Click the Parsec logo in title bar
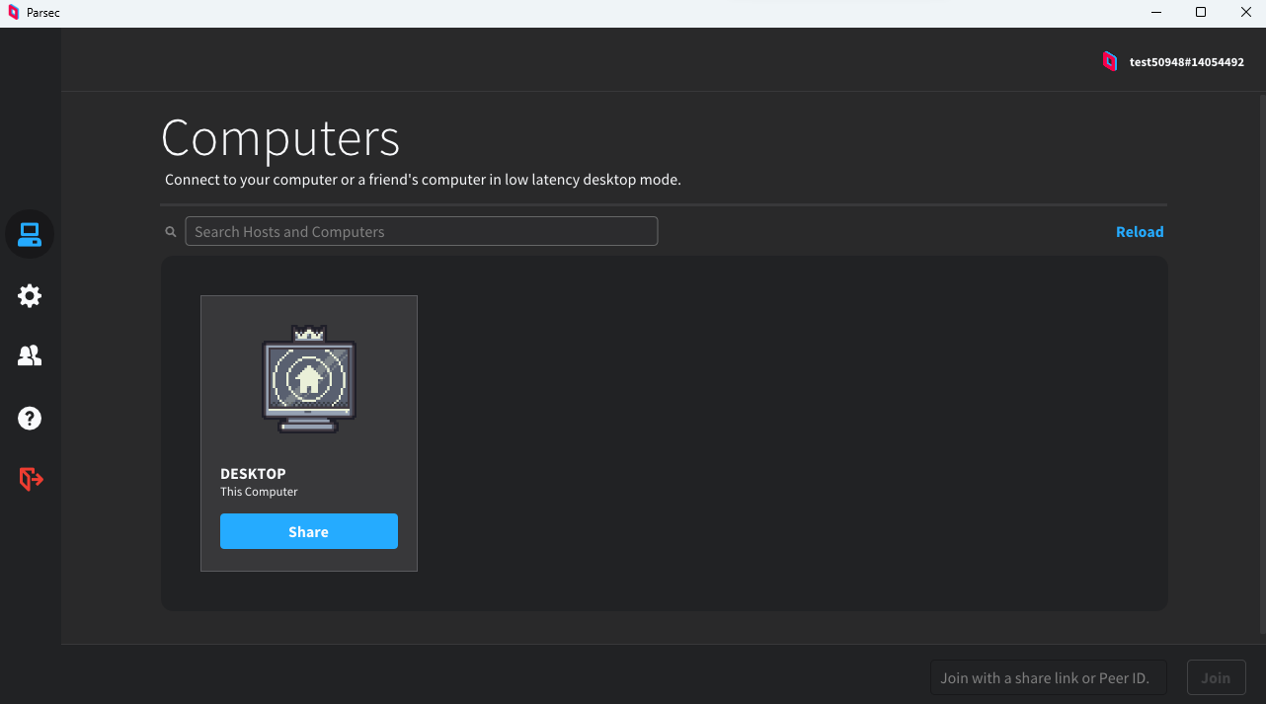The height and width of the screenshot is (704, 1266). 14,13
